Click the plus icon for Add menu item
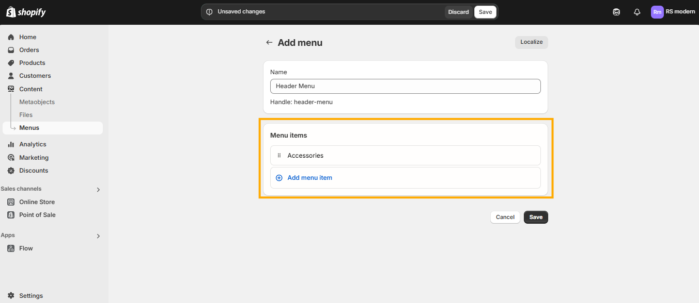Image resolution: width=699 pixels, height=303 pixels. (x=279, y=178)
